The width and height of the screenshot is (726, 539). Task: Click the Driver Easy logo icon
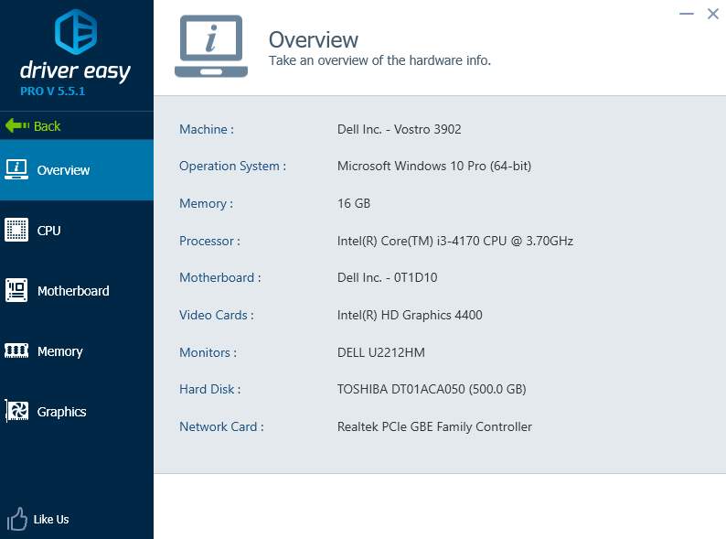pos(76,32)
